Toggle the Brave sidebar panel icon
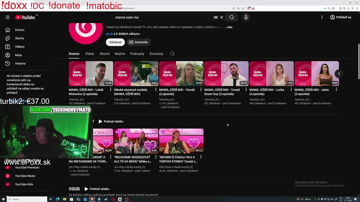This screenshot has height=202, width=360. tap(340, 8)
